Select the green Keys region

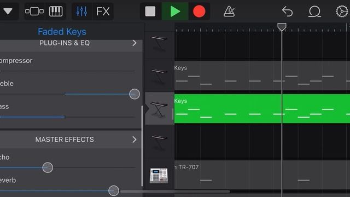[x=262, y=108]
